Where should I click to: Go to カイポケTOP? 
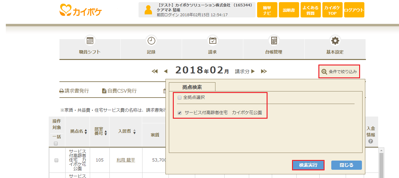(332, 10)
